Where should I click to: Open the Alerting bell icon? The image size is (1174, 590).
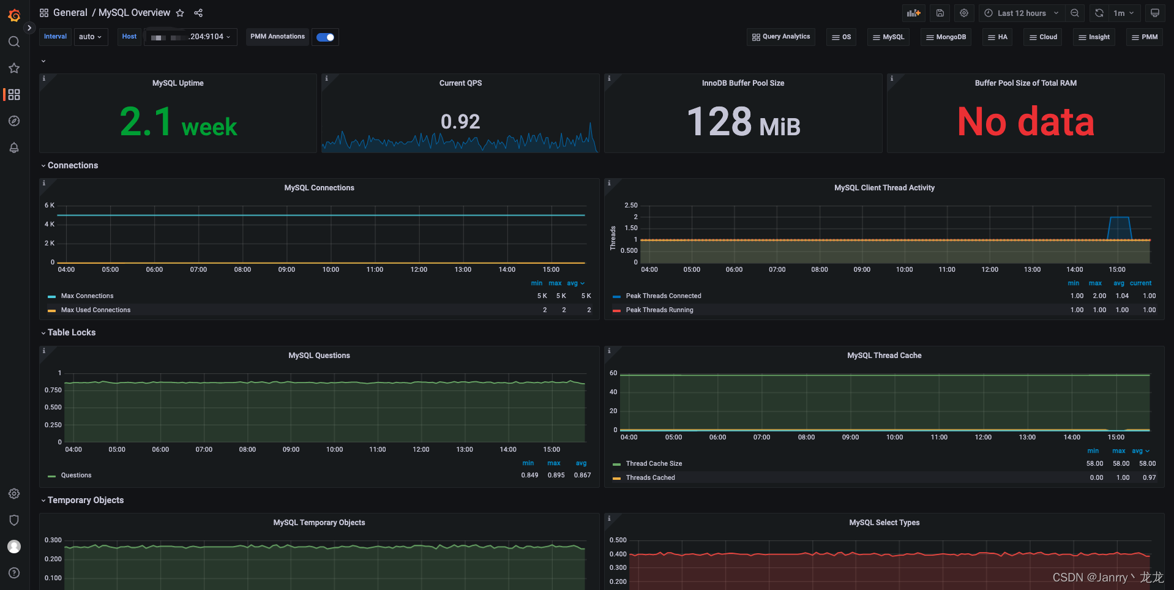14,147
